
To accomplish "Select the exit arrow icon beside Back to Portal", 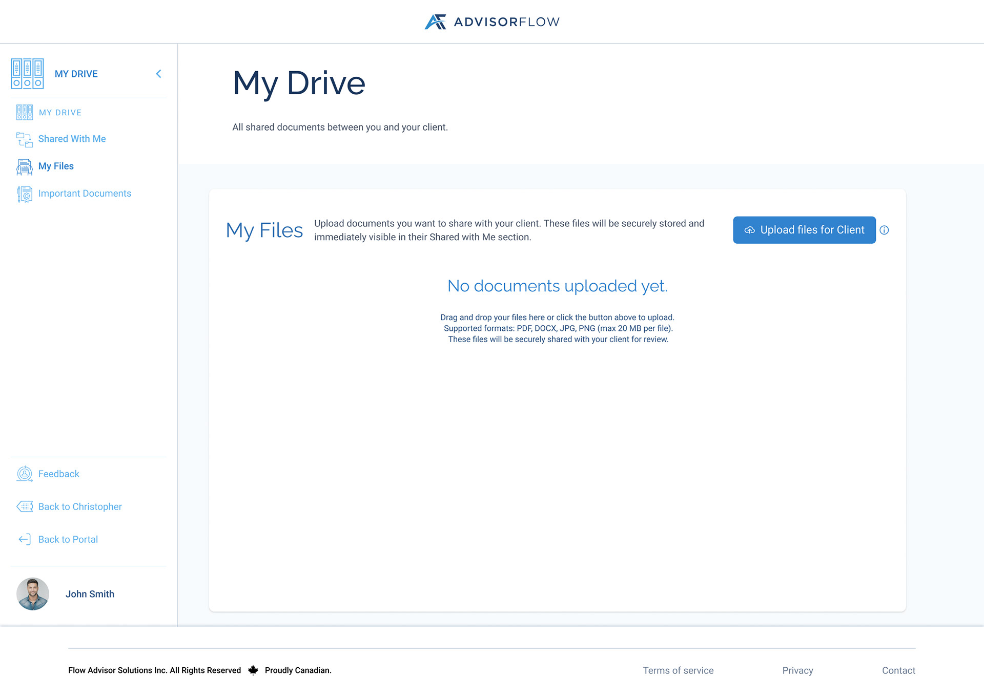I will coord(24,539).
